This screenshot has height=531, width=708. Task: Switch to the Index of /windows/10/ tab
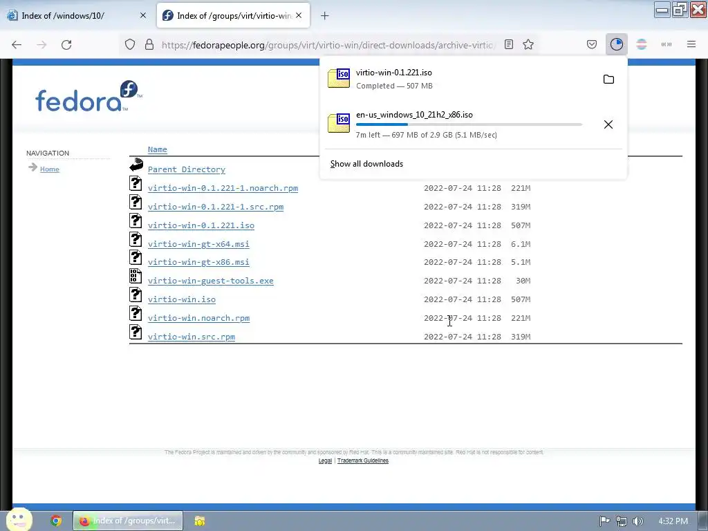77,15
